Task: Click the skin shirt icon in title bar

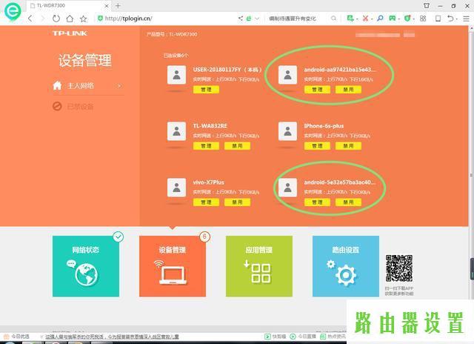Action: coord(427,5)
